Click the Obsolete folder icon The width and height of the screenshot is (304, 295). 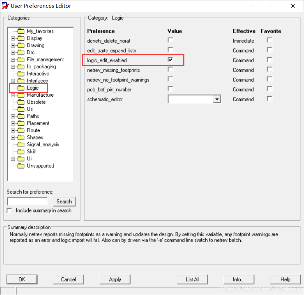[21, 102]
